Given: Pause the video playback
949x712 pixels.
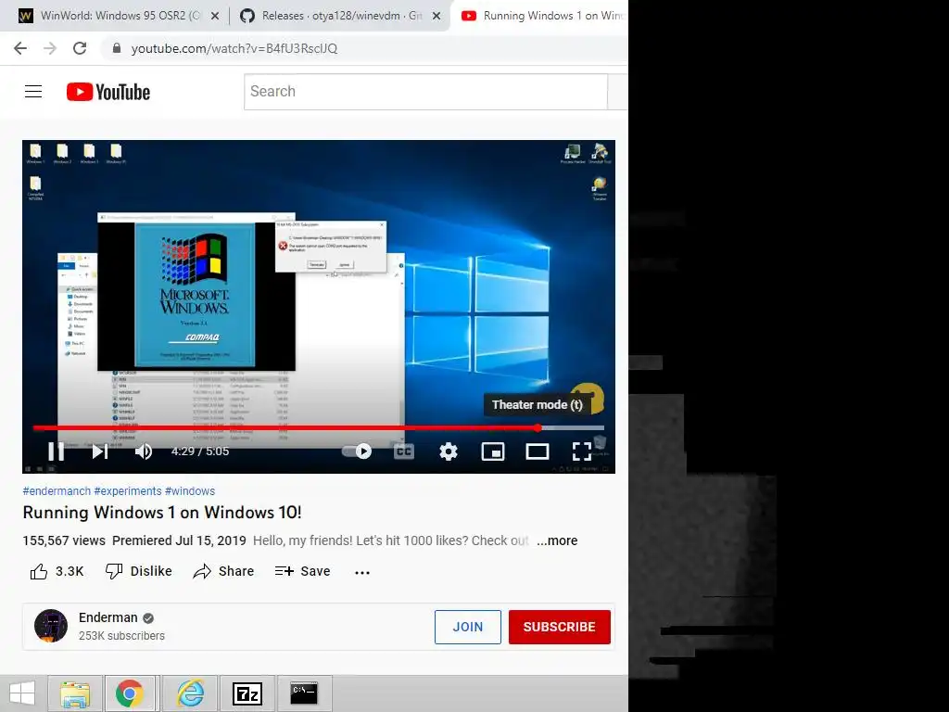Looking at the screenshot, I should pyautogui.click(x=57, y=451).
